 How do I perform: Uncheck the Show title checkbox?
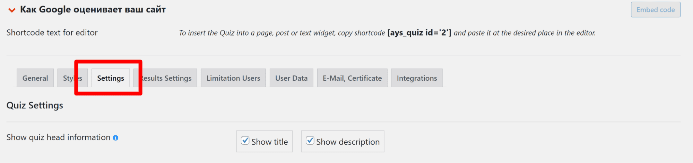(245, 141)
